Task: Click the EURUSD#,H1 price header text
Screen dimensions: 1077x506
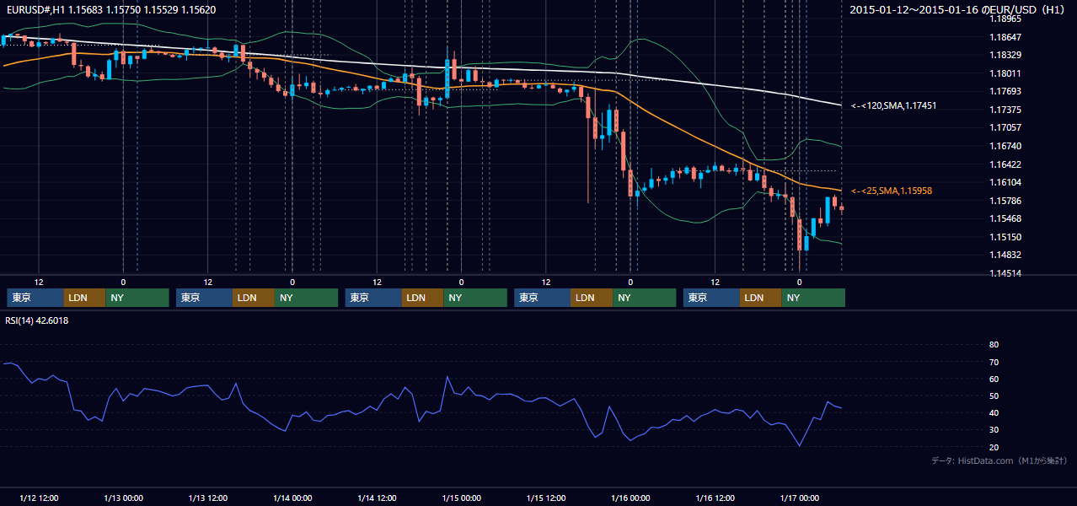Action: click(110, 10)
